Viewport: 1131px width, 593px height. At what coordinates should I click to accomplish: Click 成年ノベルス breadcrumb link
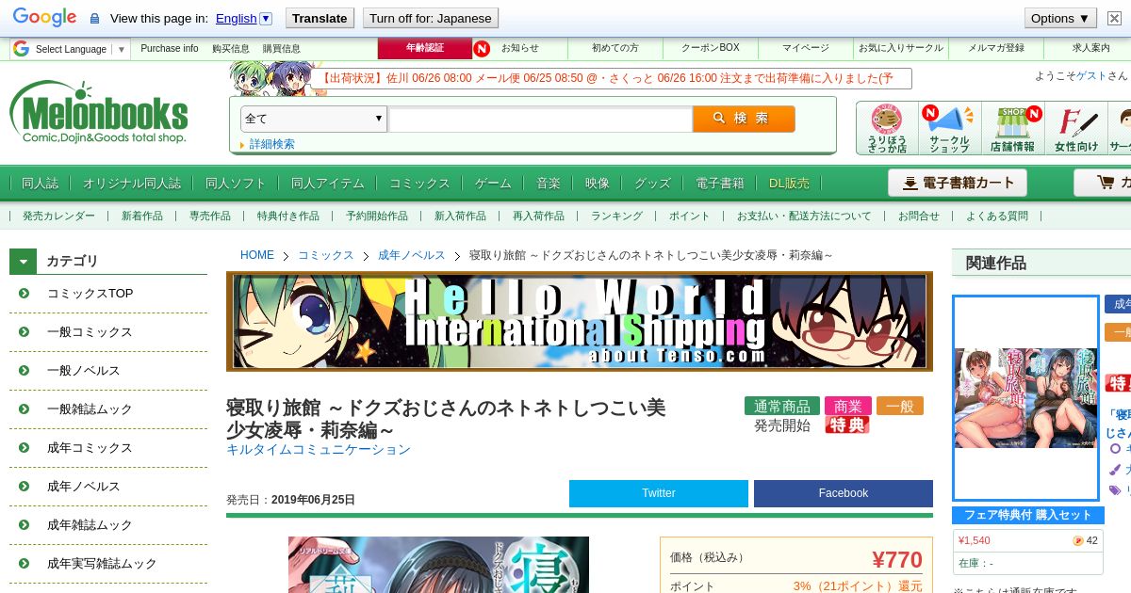pyautogui.click(x=411, y=255)
